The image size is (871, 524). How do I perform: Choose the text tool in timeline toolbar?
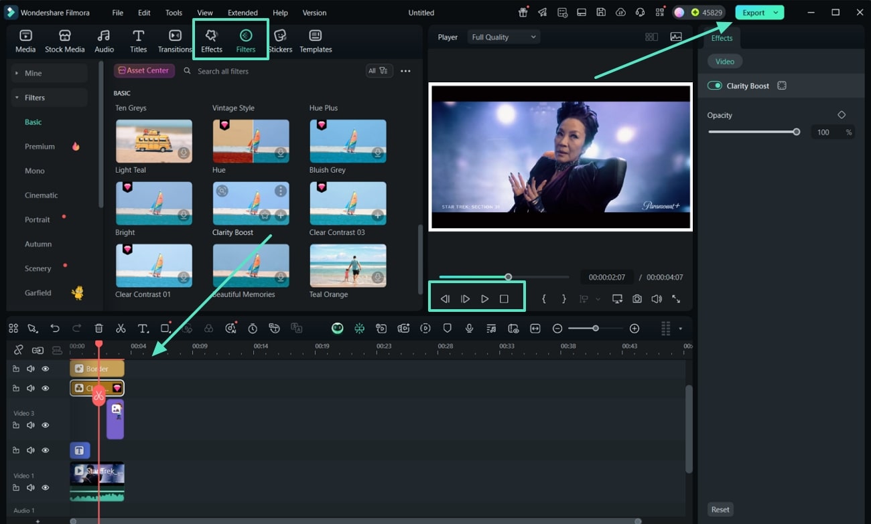(143, 328)
